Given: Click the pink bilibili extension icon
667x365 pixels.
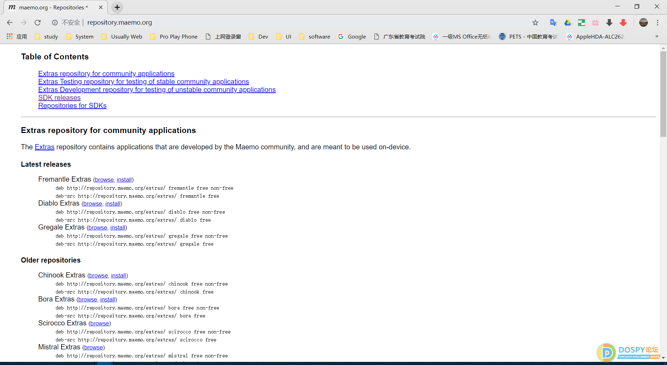Looking at the screenshot, I should point(595,23).
